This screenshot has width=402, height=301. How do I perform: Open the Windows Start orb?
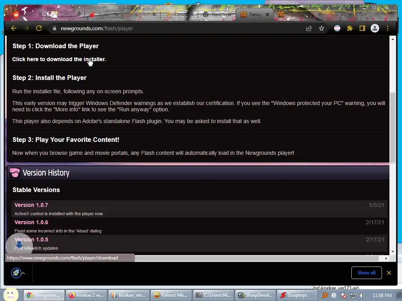11,294
